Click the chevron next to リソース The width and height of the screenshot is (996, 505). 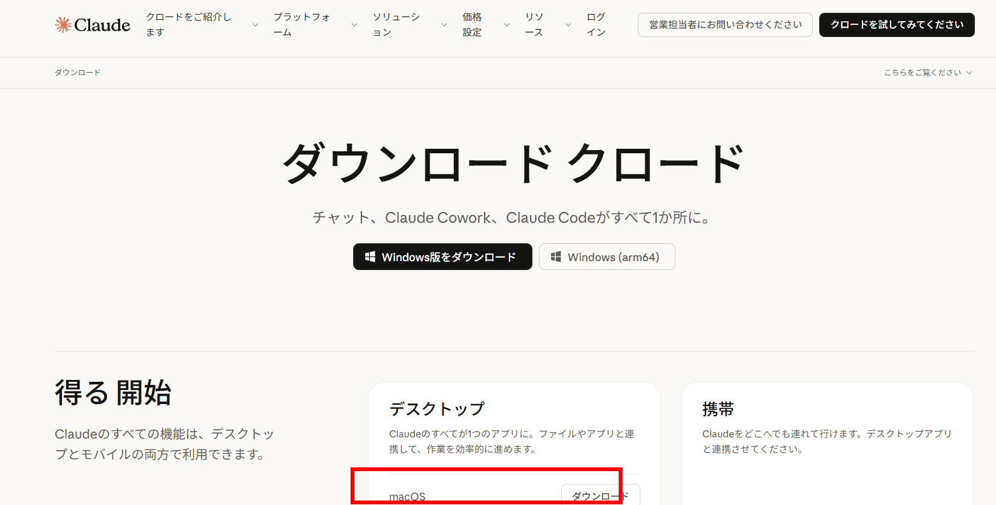567,24
